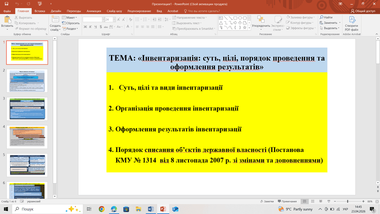The image size is (380, 214).
Task: Click the zoom slider in the status bar
Action: coord(347,201)
